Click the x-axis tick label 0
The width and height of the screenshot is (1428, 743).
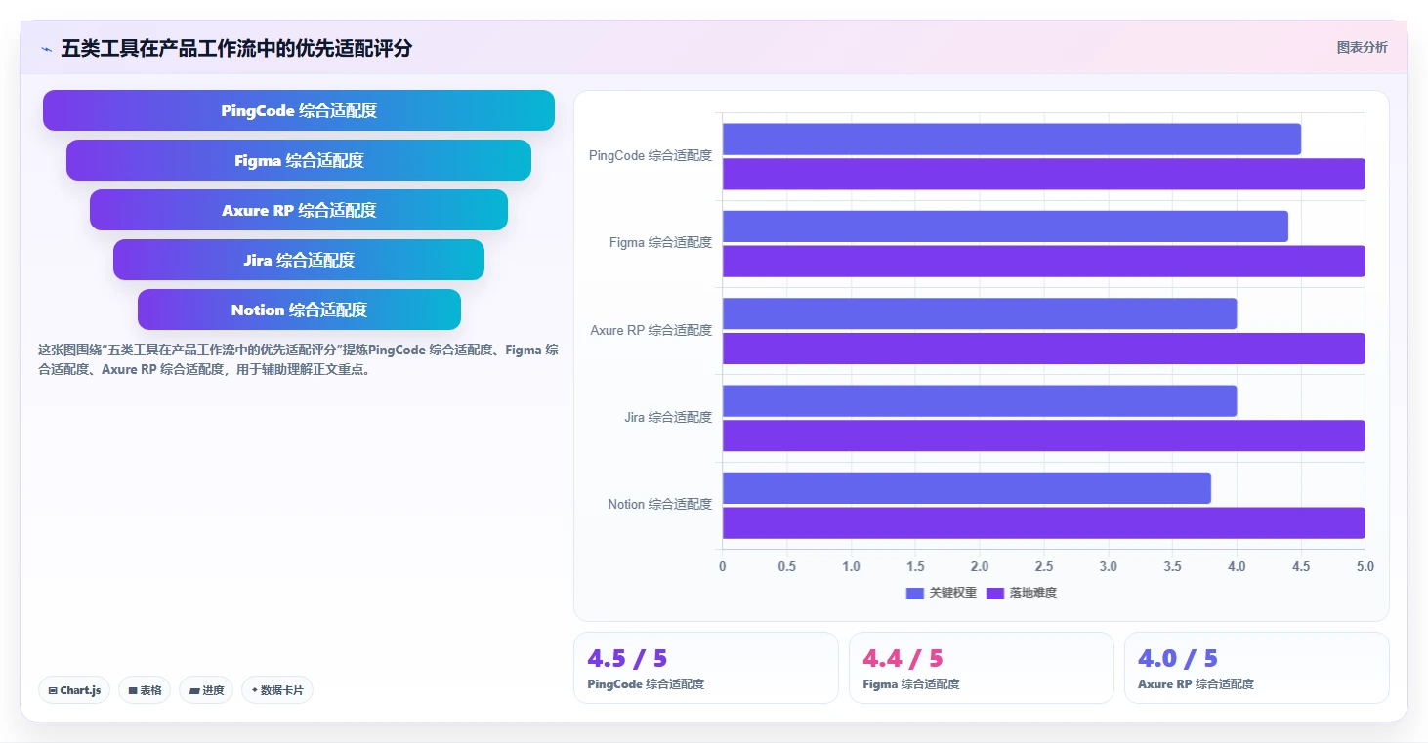tap(723, 566)
